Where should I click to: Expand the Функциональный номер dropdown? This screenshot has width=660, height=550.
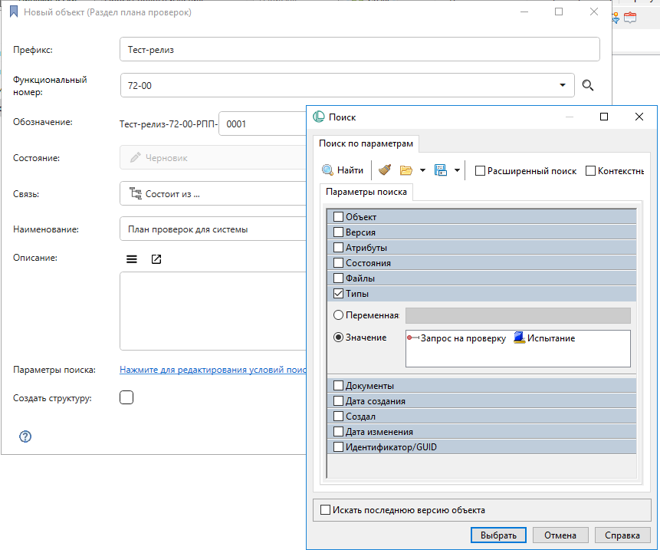click(563, 86)
